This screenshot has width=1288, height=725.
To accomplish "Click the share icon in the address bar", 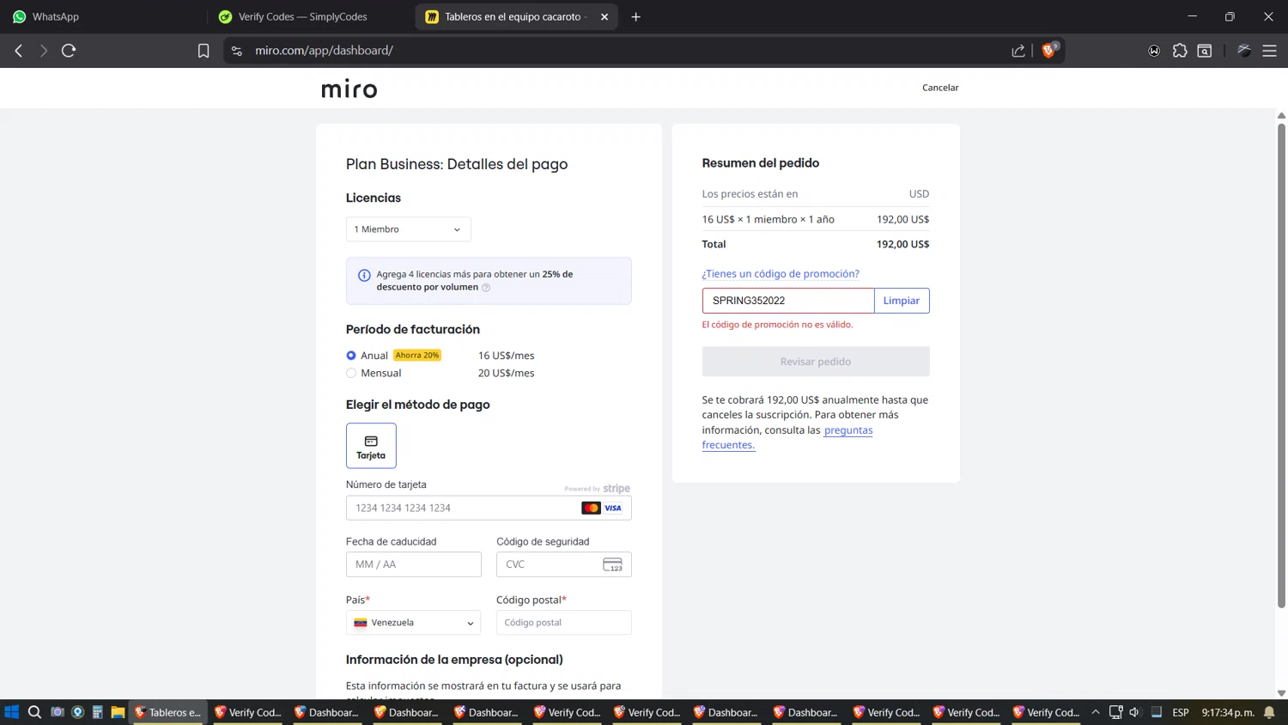I will 1018,51.
